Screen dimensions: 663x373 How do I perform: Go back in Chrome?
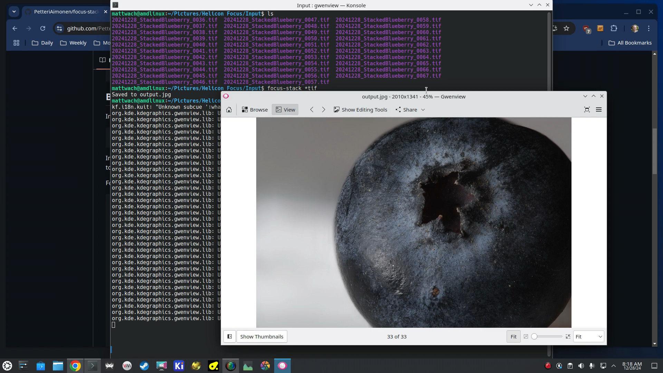point(15,29)
